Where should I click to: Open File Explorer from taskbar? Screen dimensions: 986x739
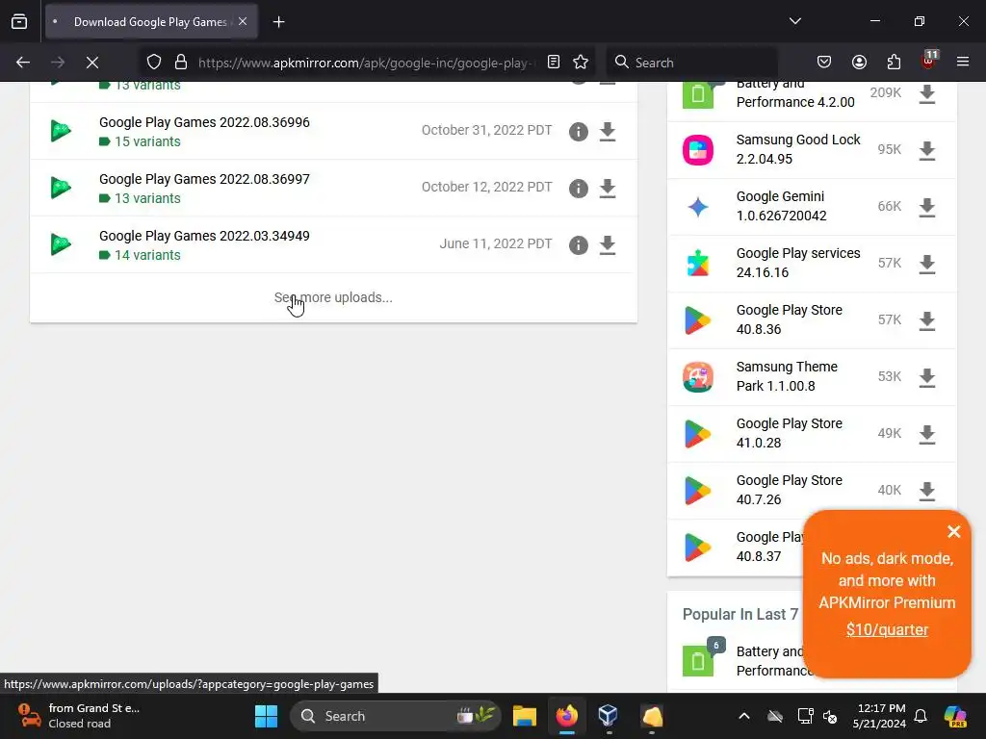click(x=525, y=716)
